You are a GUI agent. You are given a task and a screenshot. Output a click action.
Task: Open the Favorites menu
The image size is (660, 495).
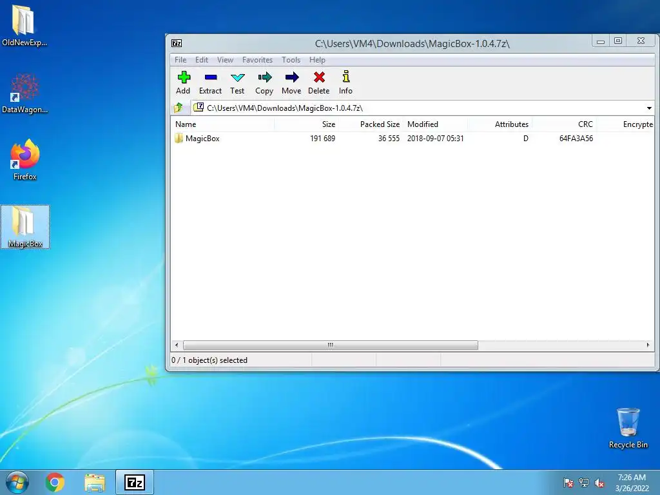(257, 60)
